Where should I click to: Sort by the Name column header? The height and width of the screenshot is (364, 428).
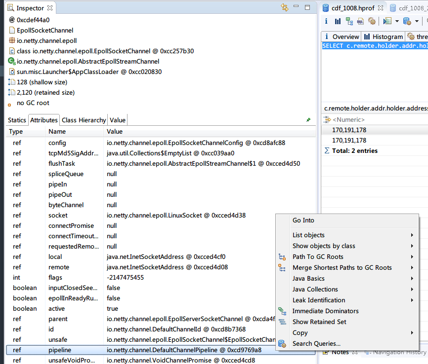74,132
